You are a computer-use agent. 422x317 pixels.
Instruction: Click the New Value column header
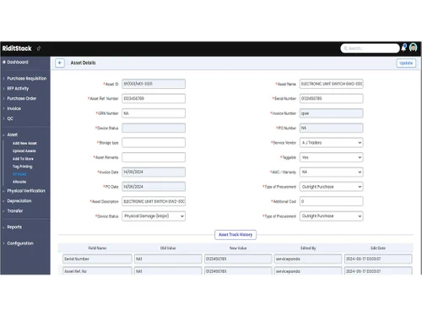pyautogui.click(x=238, y=249)
